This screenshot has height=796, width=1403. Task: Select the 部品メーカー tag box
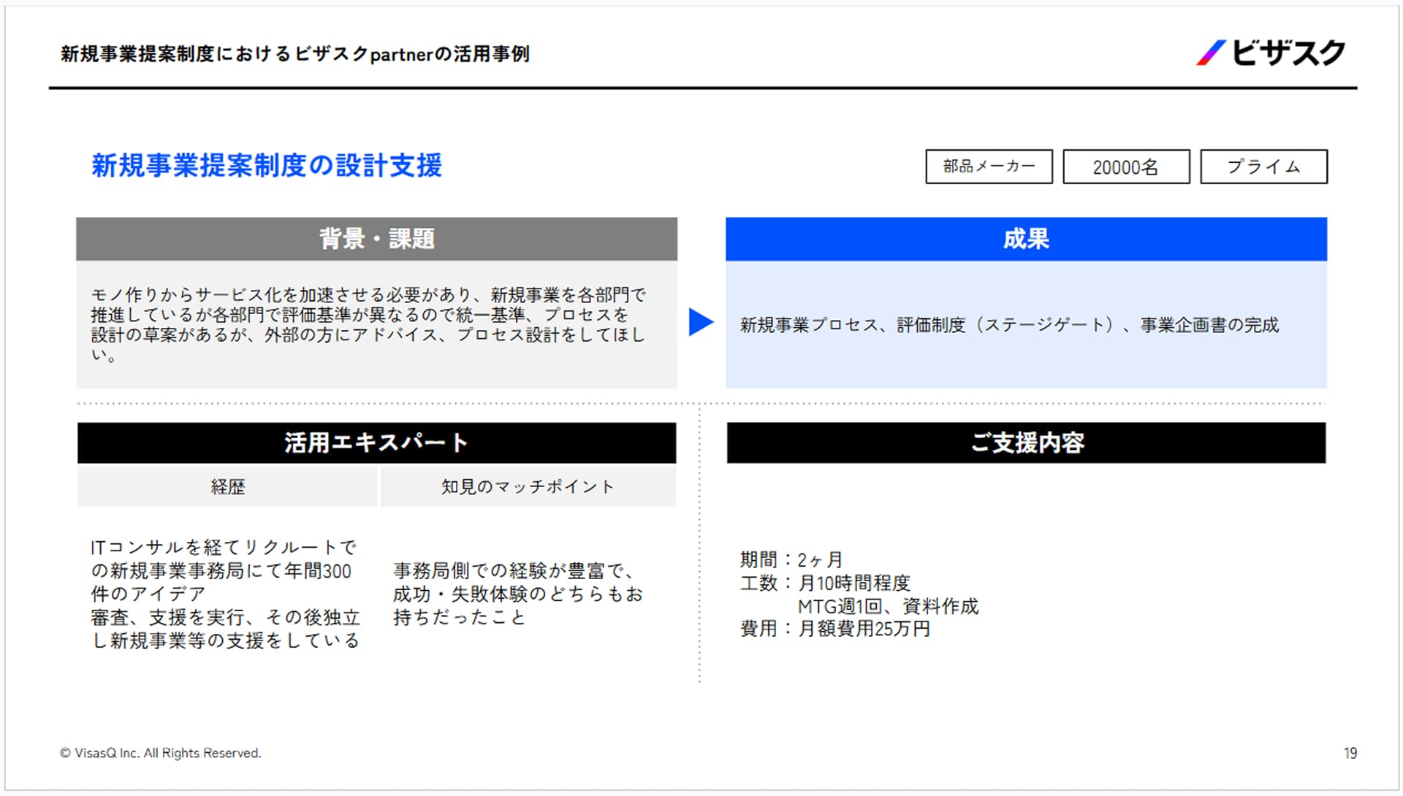click(989, 167)
